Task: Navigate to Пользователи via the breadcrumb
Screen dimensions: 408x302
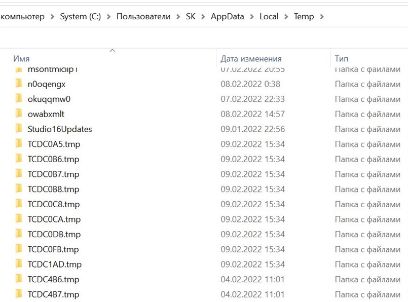Action: pyautogui.click(x=142, y=16)
